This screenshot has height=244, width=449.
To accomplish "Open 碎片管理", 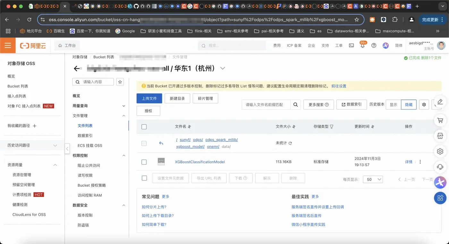I will tap(205, 98).
